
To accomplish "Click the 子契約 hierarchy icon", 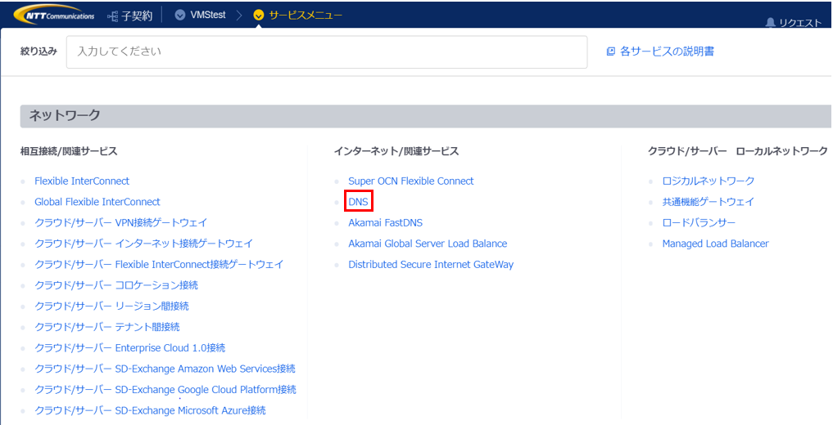I will (x=113, y=16).
